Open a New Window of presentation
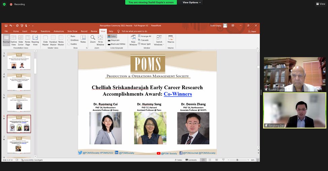328x171 pixels. coord(133,40)
